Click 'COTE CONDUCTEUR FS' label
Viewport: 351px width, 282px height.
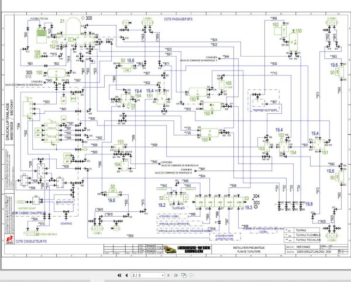31,241
